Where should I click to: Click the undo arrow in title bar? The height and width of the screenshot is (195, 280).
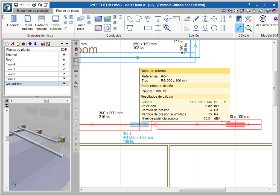tap(22, 5)
